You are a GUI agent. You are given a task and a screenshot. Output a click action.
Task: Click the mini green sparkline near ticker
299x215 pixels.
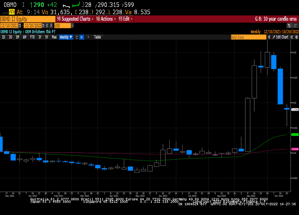76,5
